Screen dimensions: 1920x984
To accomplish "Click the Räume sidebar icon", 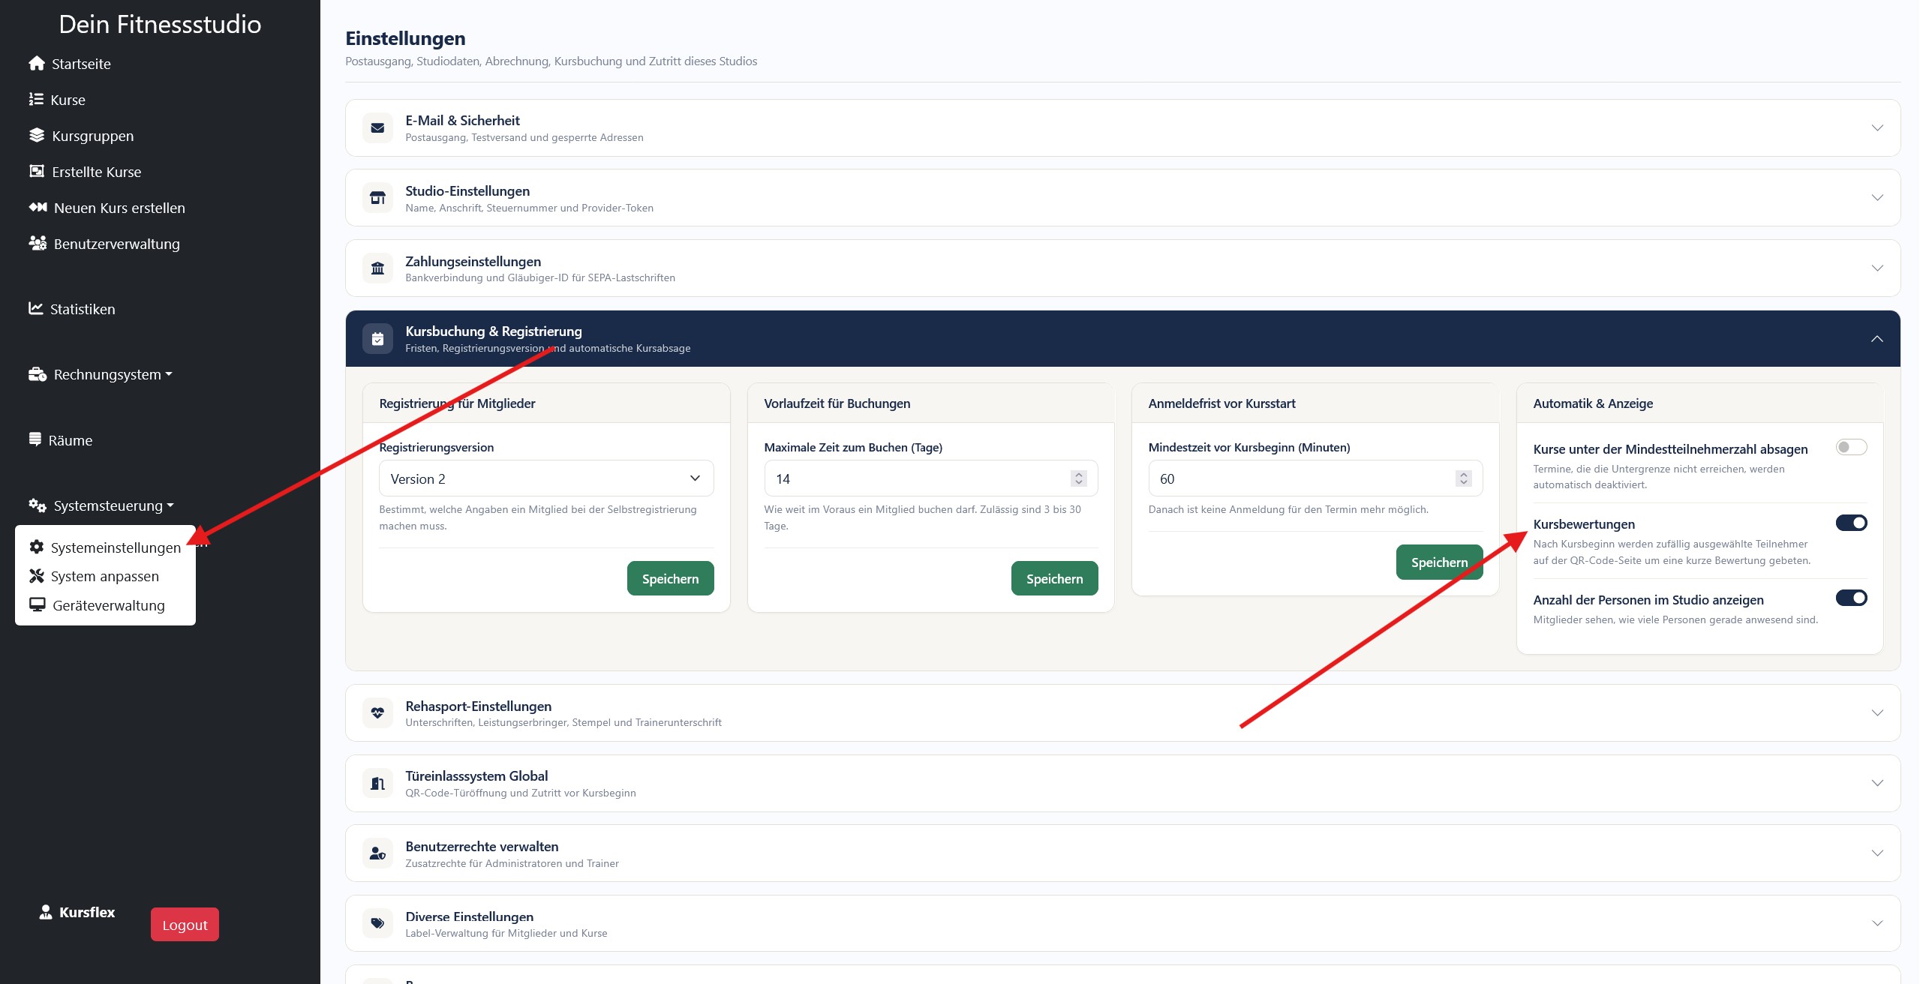I will pyautogui.click(x=35, y=439).
